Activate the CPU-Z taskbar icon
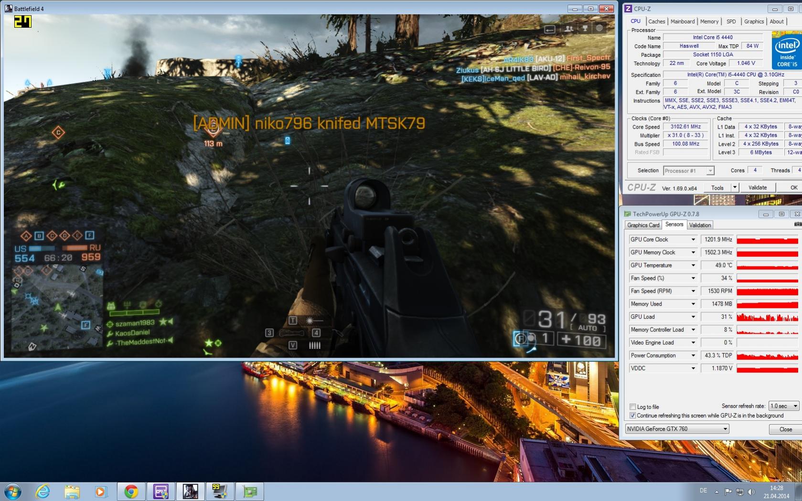The image size is (802, 501). pos(160,491)
